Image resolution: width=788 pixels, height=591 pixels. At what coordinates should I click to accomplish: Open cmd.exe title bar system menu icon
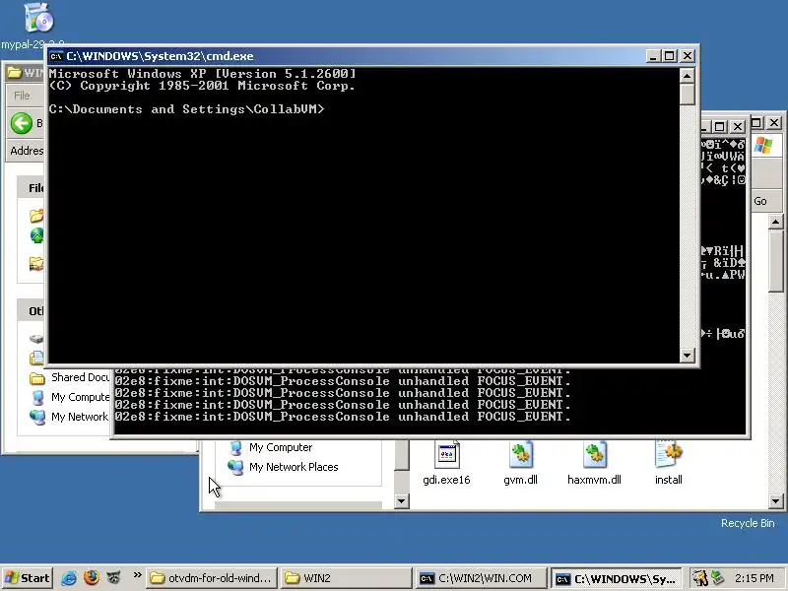coord(56,56)
